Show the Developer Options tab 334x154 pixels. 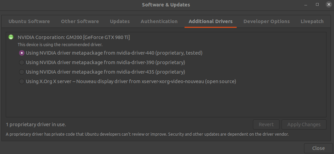click(267, 21)
